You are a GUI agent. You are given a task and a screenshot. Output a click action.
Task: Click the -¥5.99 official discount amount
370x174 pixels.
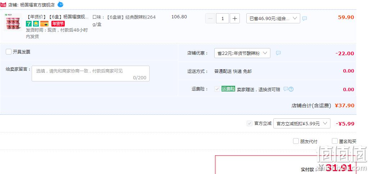click(x=345, y=124)
